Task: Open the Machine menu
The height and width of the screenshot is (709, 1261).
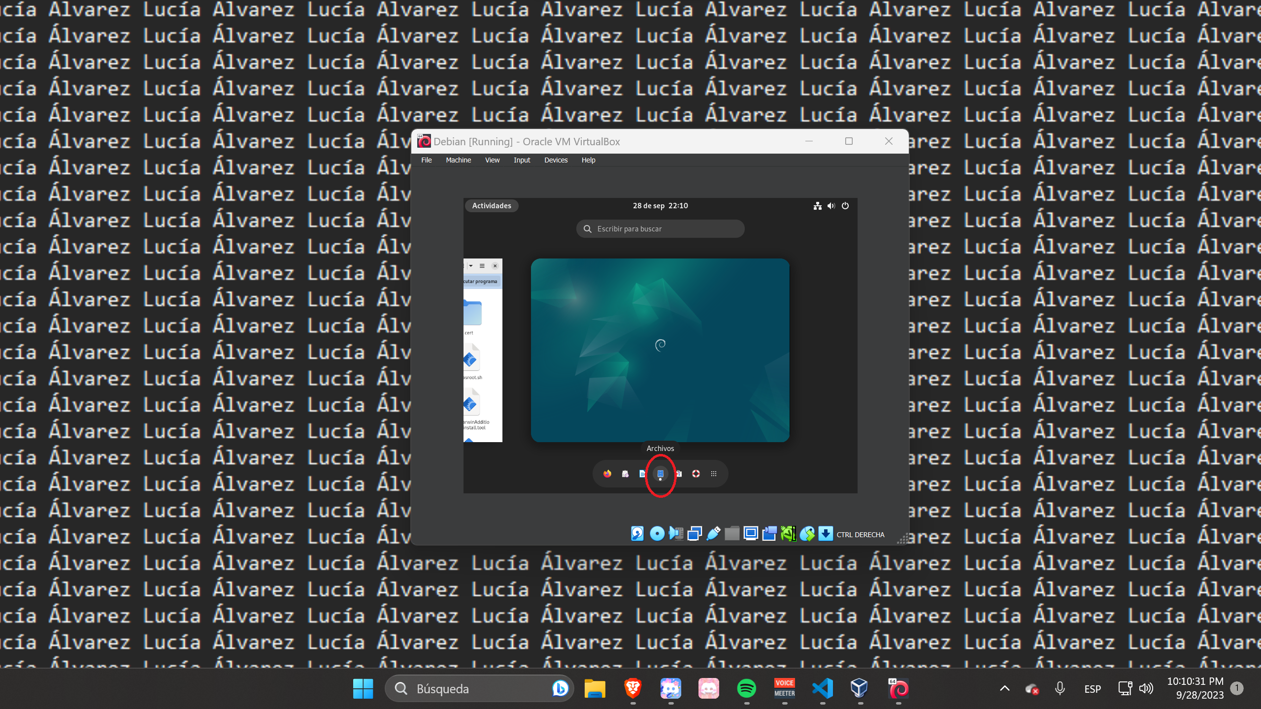Action: pyautogui.click(x=458, y=160)
